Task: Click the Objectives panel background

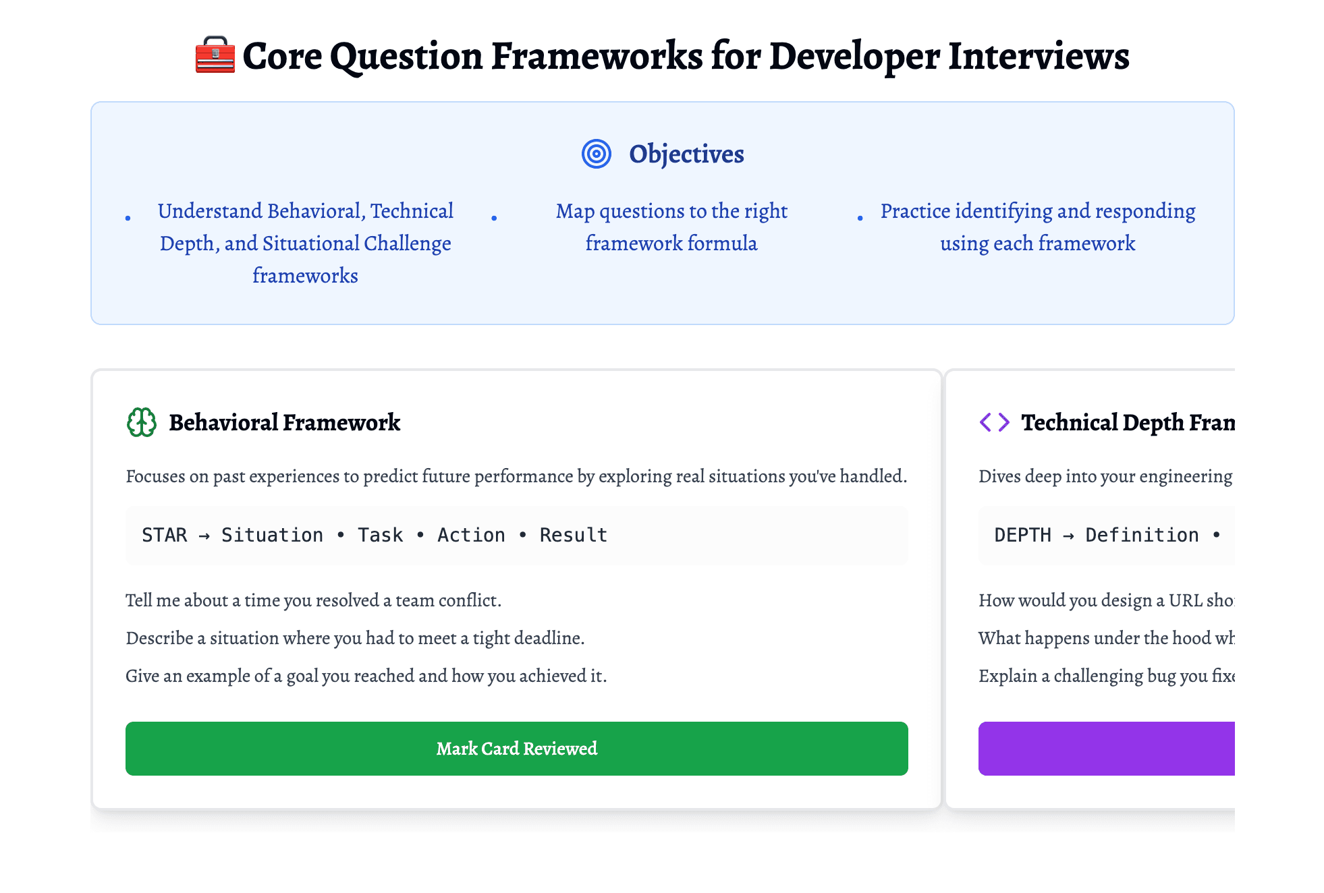Action: point(662,304)
